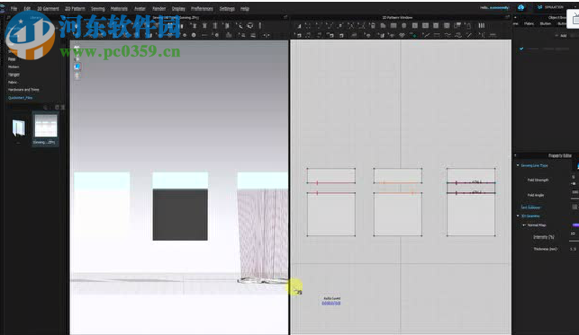Click the green plus sewing tool icon
579x335 pixels.
[414, 35]
